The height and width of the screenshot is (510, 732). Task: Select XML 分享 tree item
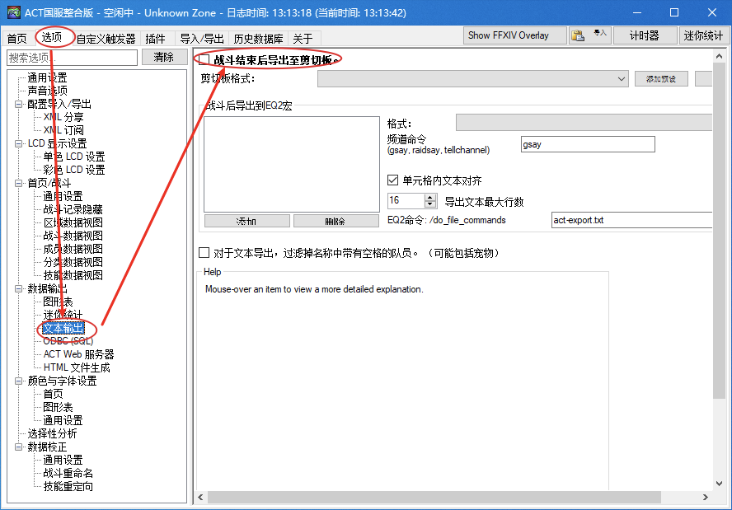63,117
